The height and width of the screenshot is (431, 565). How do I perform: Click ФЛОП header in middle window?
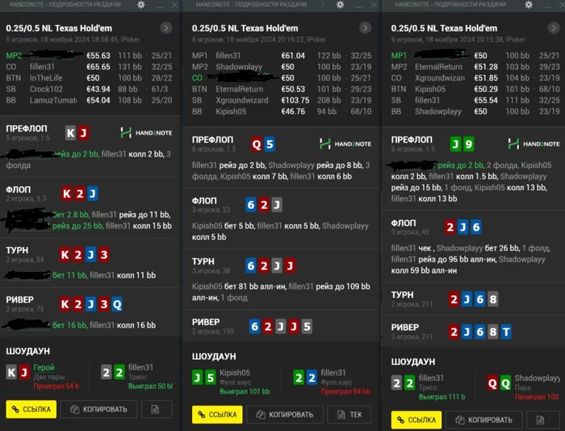[204, 201]
